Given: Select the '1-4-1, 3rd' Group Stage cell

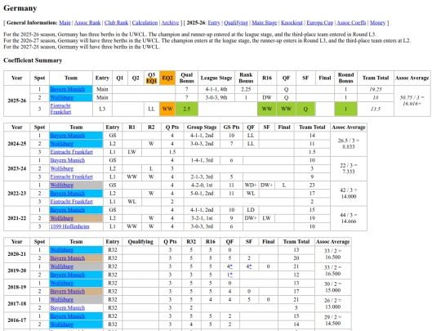Looking at the screenshot, I should coord(202,160).
